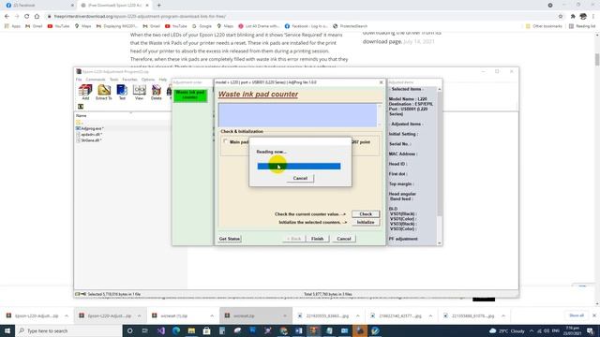Open the WinRAR Commands menu
The image size is (600, 337).
[x=96, y=80]
